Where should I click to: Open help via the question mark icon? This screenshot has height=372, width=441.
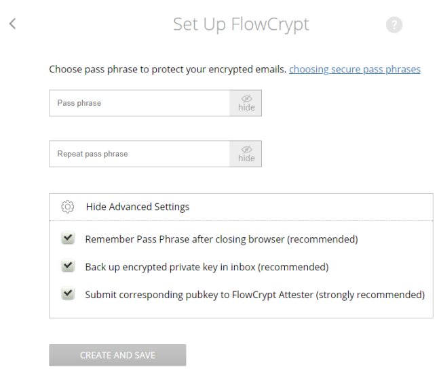point(394,24)
